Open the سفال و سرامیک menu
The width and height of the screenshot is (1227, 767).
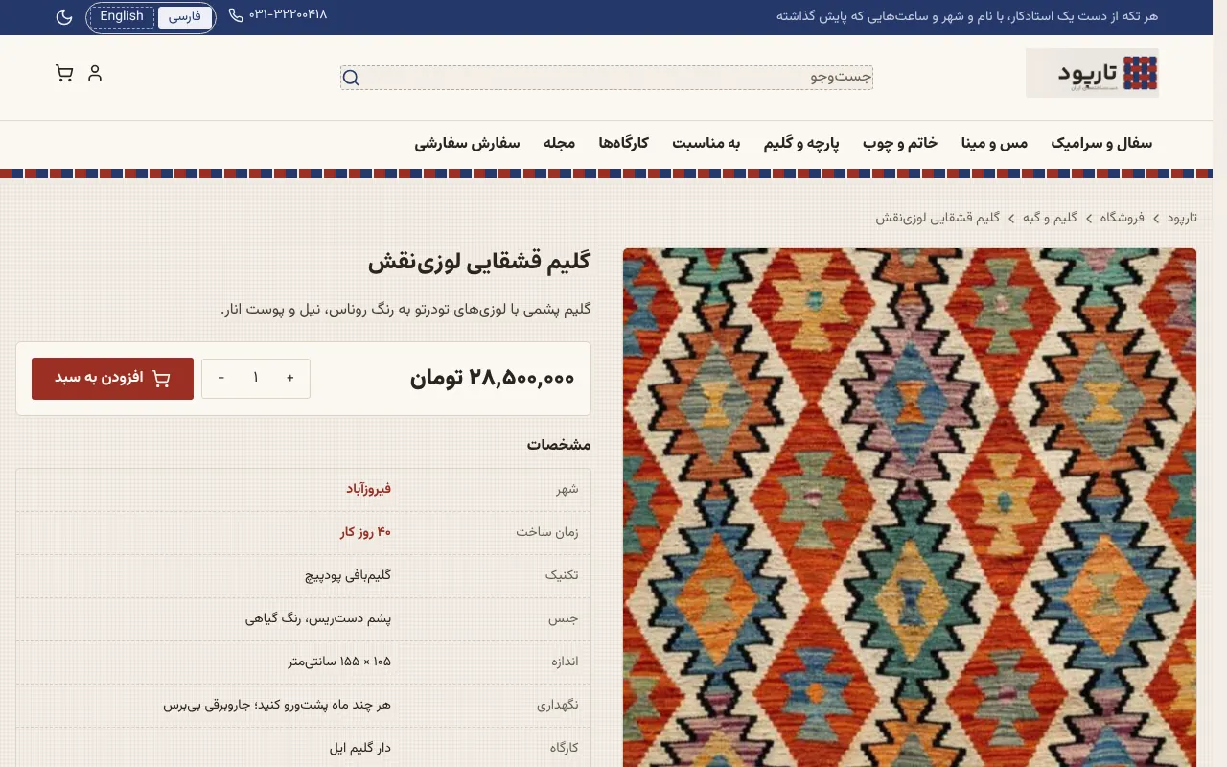(x=1101, y=144)
